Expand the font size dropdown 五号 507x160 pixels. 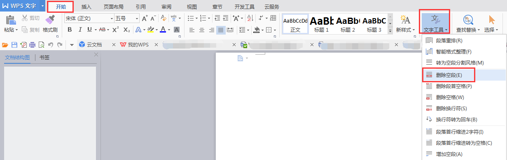[127, 18]
